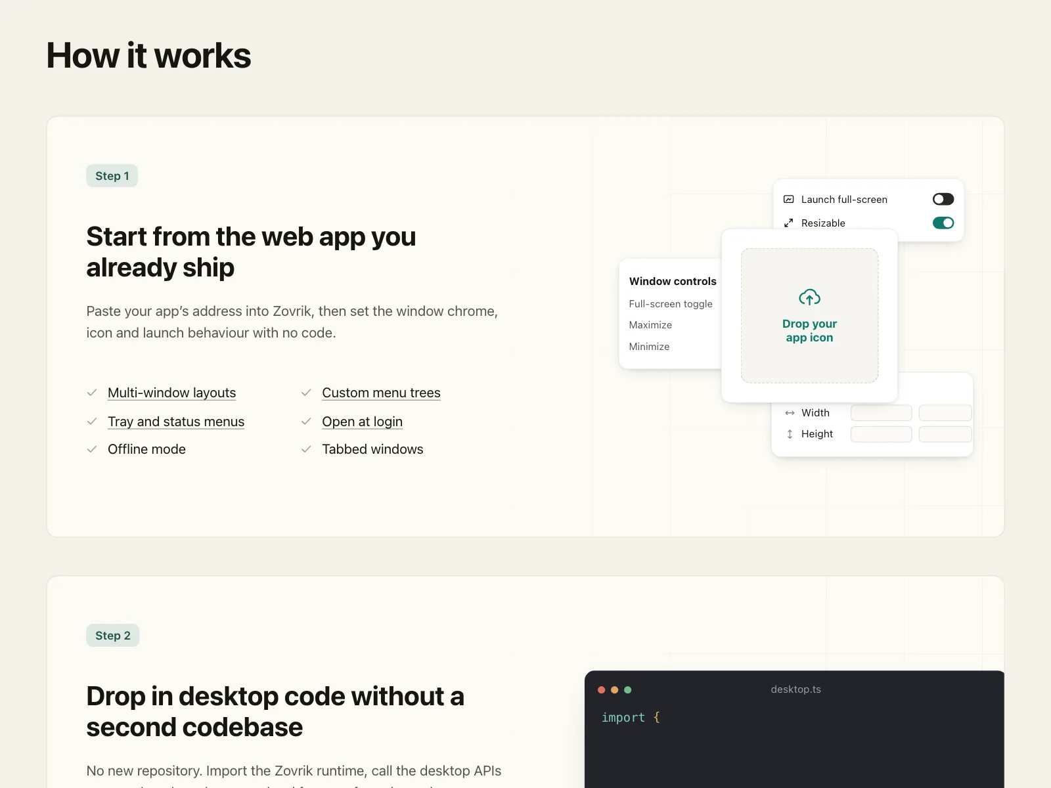Enable the Launch full-screen switch
Screen dimensions: 1051x788
(943, 199)
